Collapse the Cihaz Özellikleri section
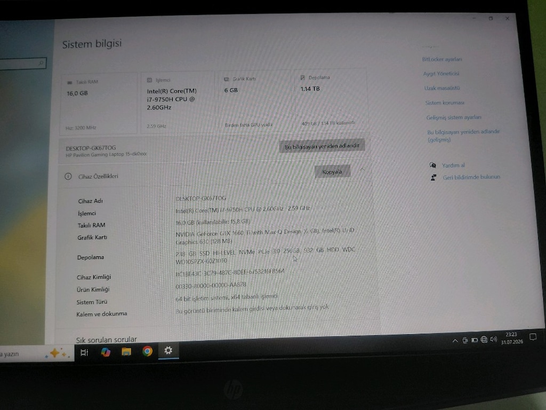This screenshot has height=410, width=546. coord(362,169)
